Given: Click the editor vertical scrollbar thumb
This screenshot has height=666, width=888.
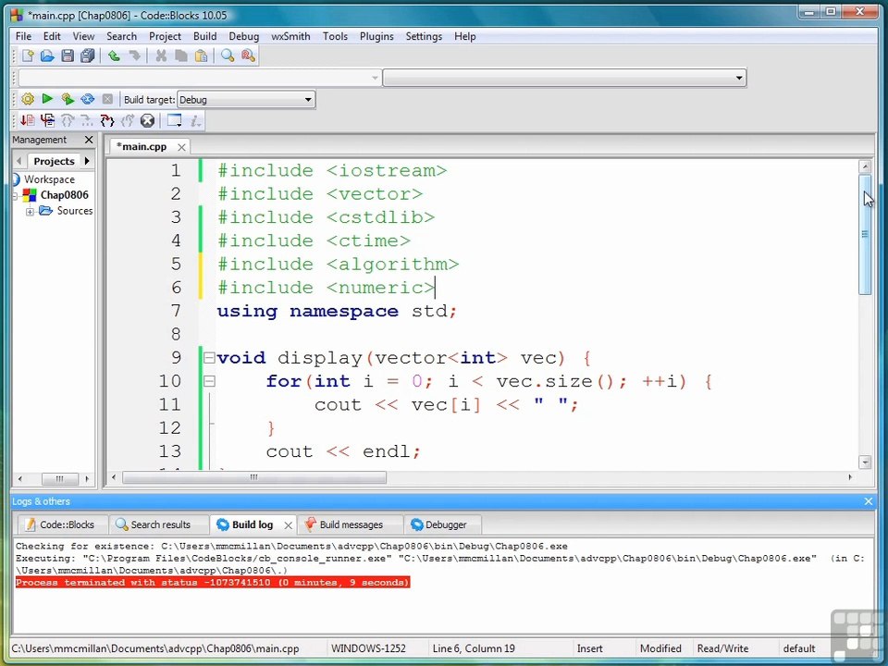Looking at the screenshot, I should coord(865,234).
